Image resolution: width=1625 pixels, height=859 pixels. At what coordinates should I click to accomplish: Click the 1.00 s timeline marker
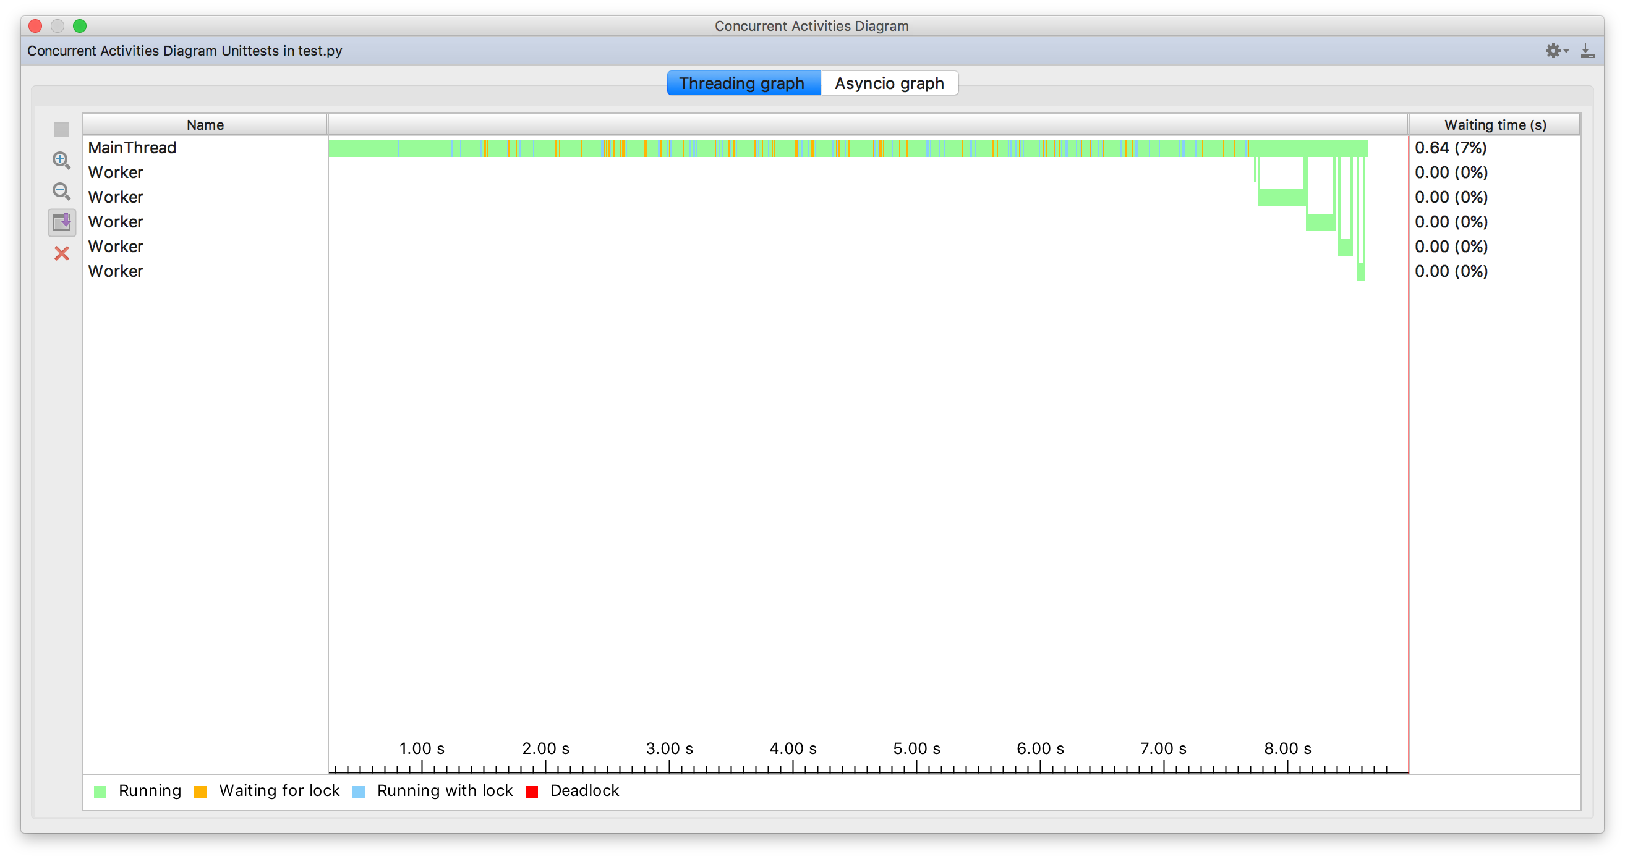pos(421,748)
